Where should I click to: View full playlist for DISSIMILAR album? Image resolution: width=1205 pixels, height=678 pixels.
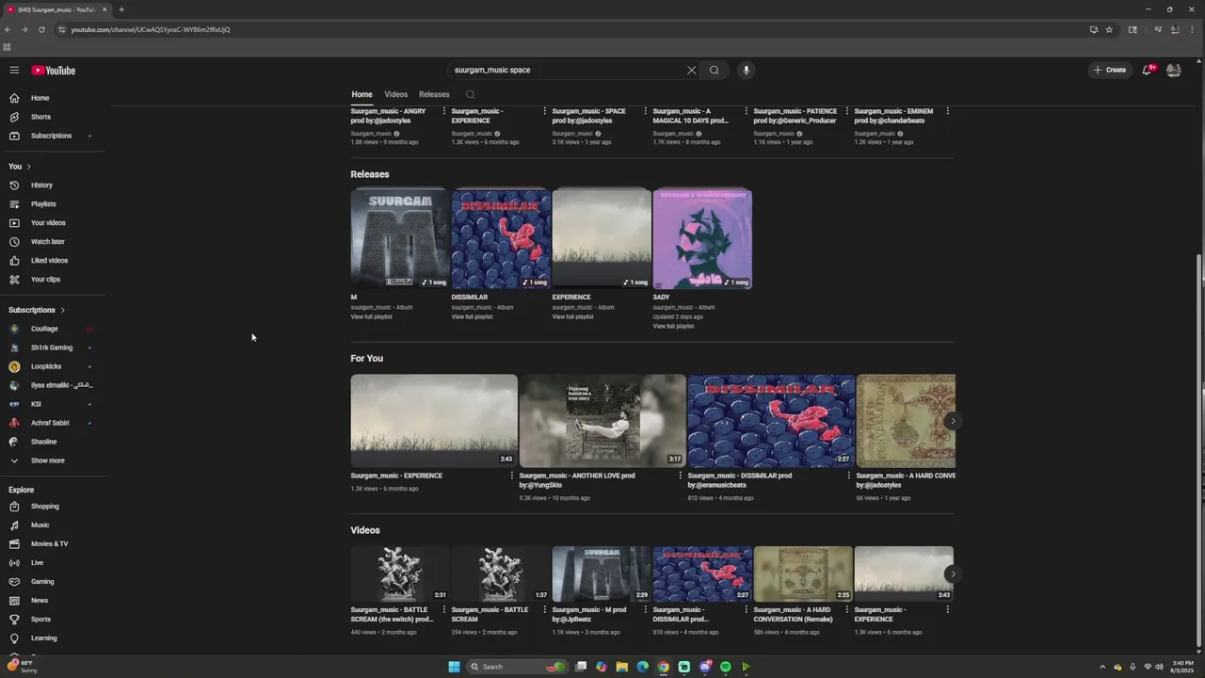472,316
